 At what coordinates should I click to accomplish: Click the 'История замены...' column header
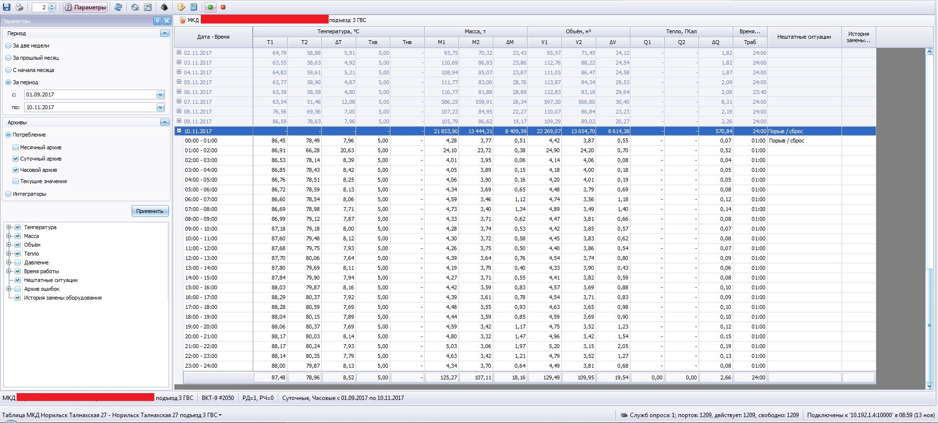click(859, 37)
